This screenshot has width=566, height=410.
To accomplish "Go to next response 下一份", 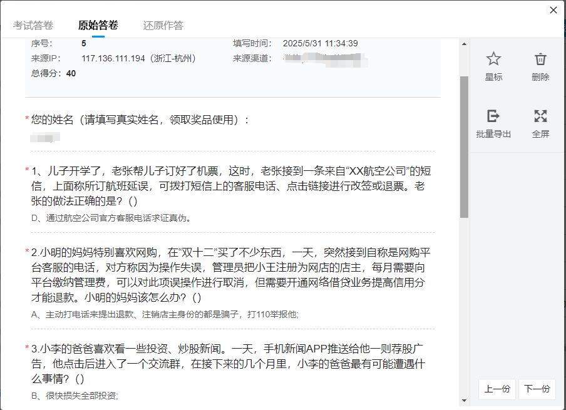I will point(537,389).
